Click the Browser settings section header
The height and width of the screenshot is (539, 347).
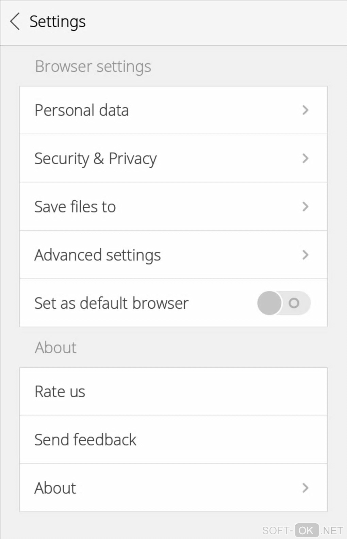[93, 66]
